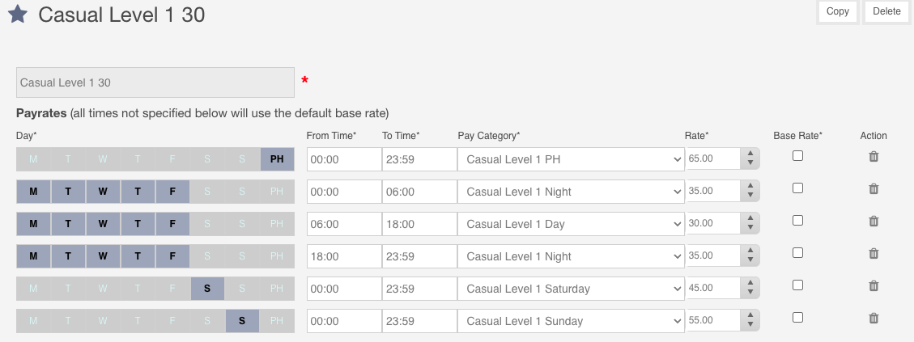Toggle Saturday in the Casual Level 1 Saturday row
Viewport: 914px width, 342px height.
point(207,289)
